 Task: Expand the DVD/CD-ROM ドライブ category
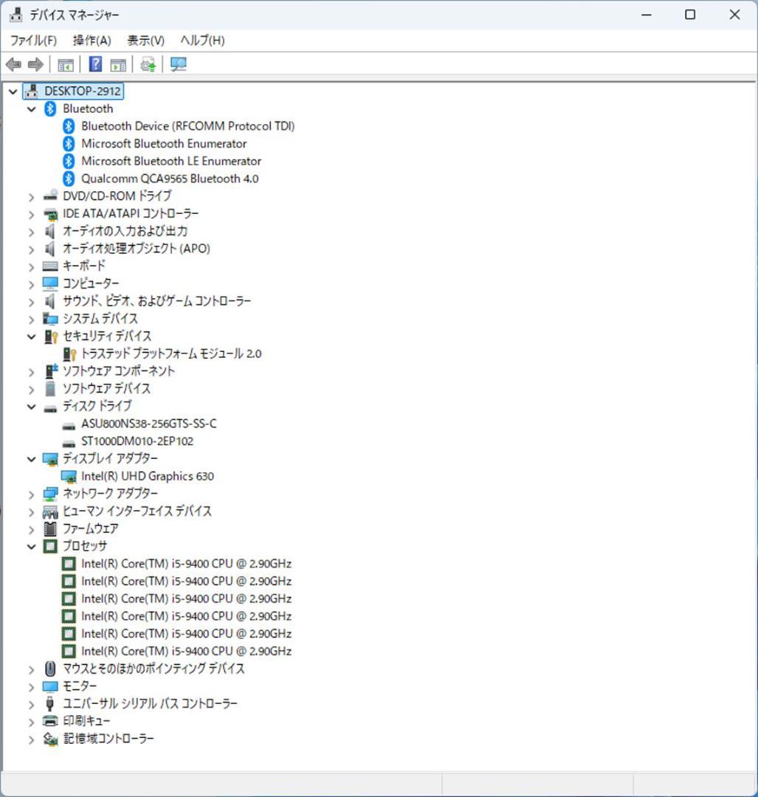point(31,196)
